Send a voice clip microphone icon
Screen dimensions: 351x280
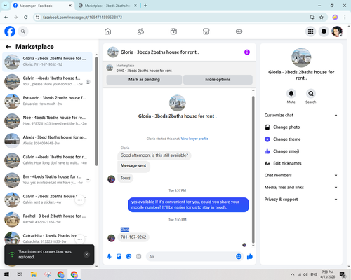tap(109, 257)
